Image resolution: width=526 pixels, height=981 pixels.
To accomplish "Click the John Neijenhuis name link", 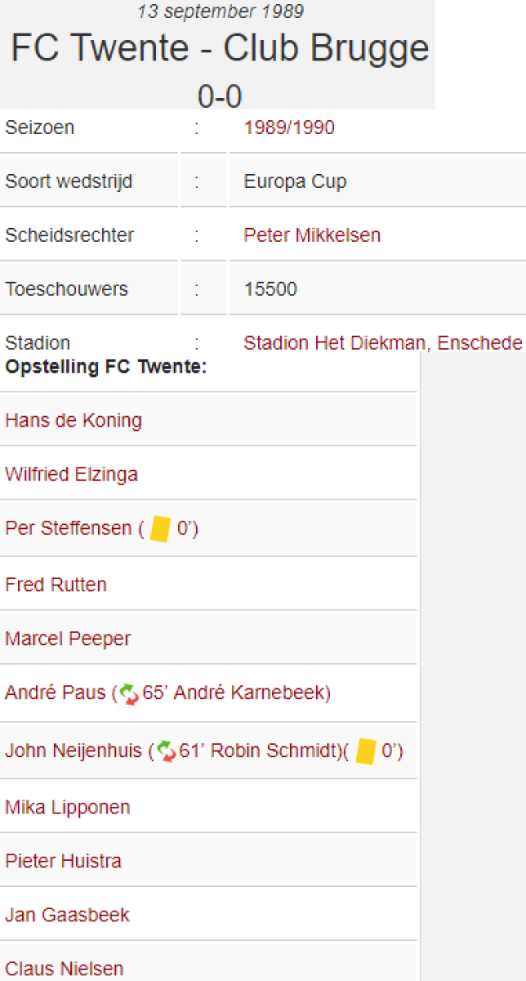I will (74, 750).
